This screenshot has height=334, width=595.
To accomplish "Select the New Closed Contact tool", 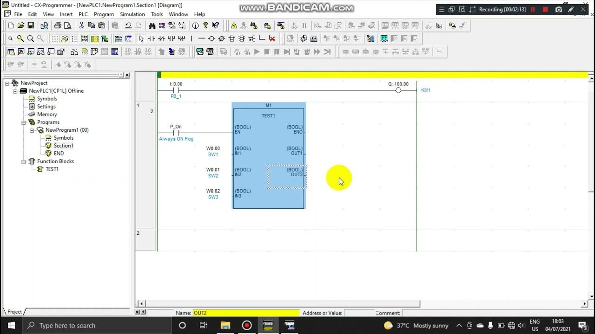I will click(x=161, y=39).
